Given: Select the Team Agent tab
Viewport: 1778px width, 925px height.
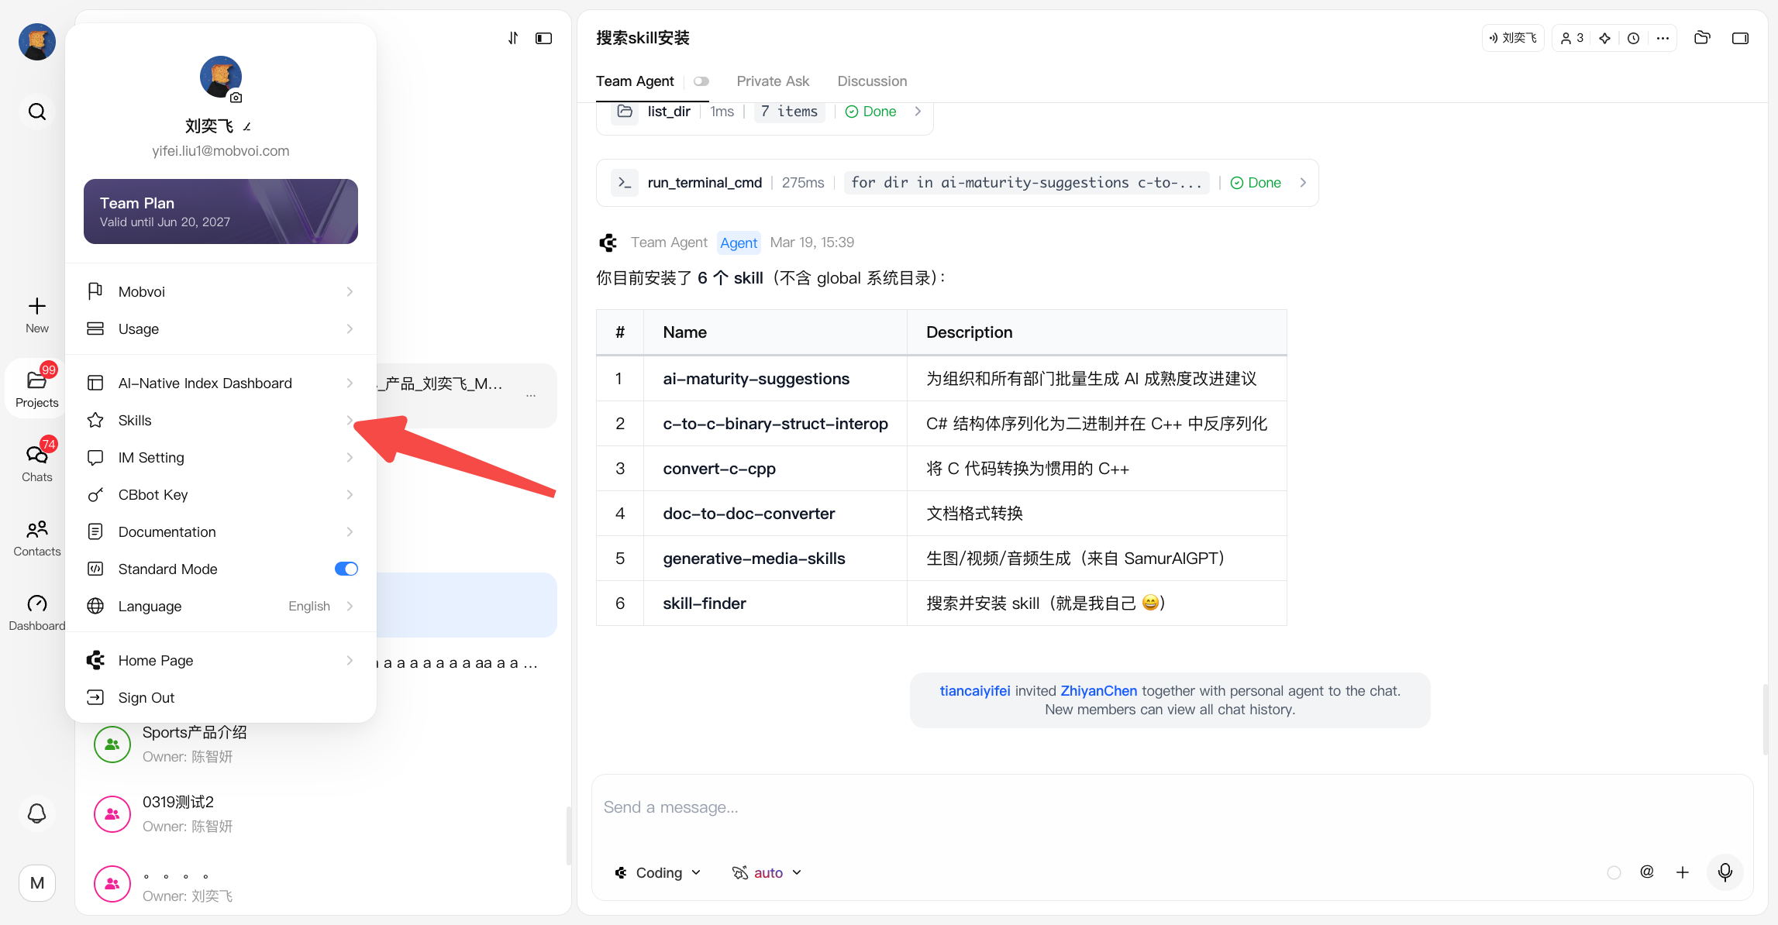Looking at the screenshot, I should (635, 81).
